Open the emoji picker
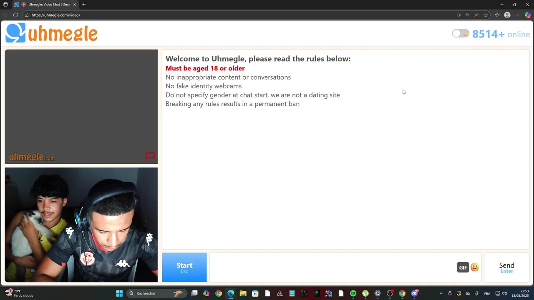Screen dimensions: 534x300 click(475, 267)
